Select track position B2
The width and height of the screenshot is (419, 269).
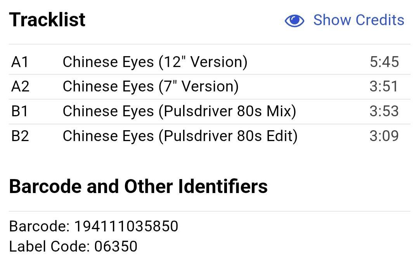coord(20,136)
